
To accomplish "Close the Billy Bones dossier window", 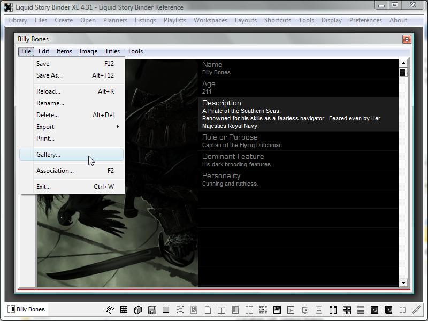I will tap(407, 39).
